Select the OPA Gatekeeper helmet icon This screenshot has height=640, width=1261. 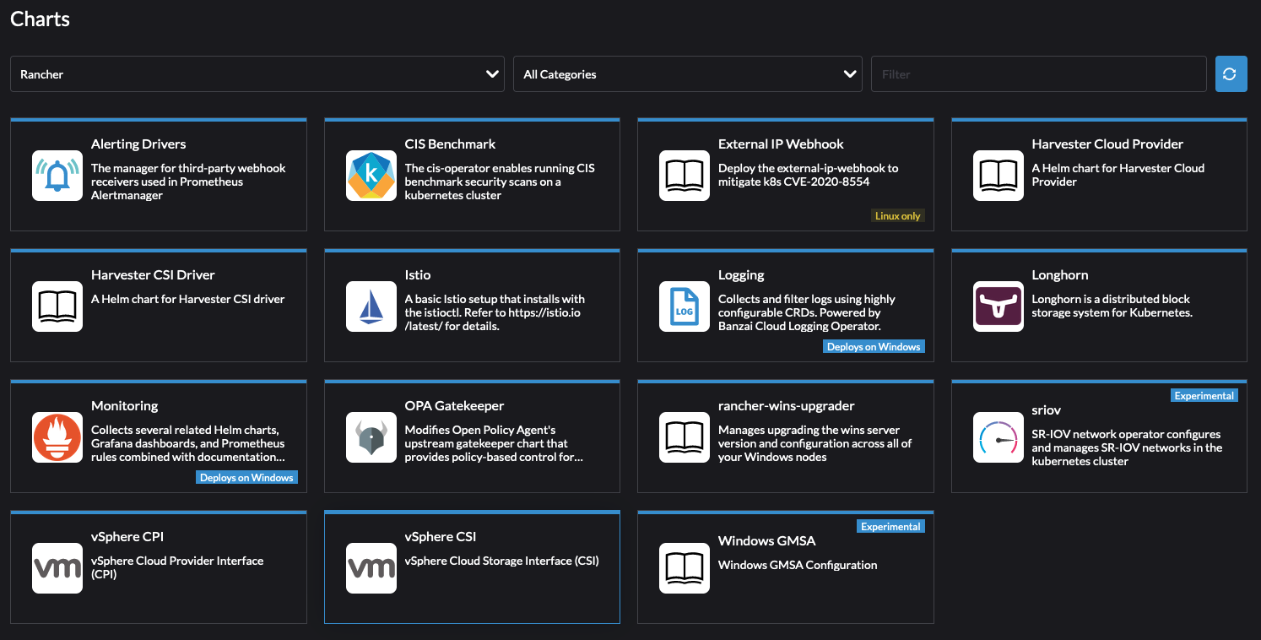371,437
